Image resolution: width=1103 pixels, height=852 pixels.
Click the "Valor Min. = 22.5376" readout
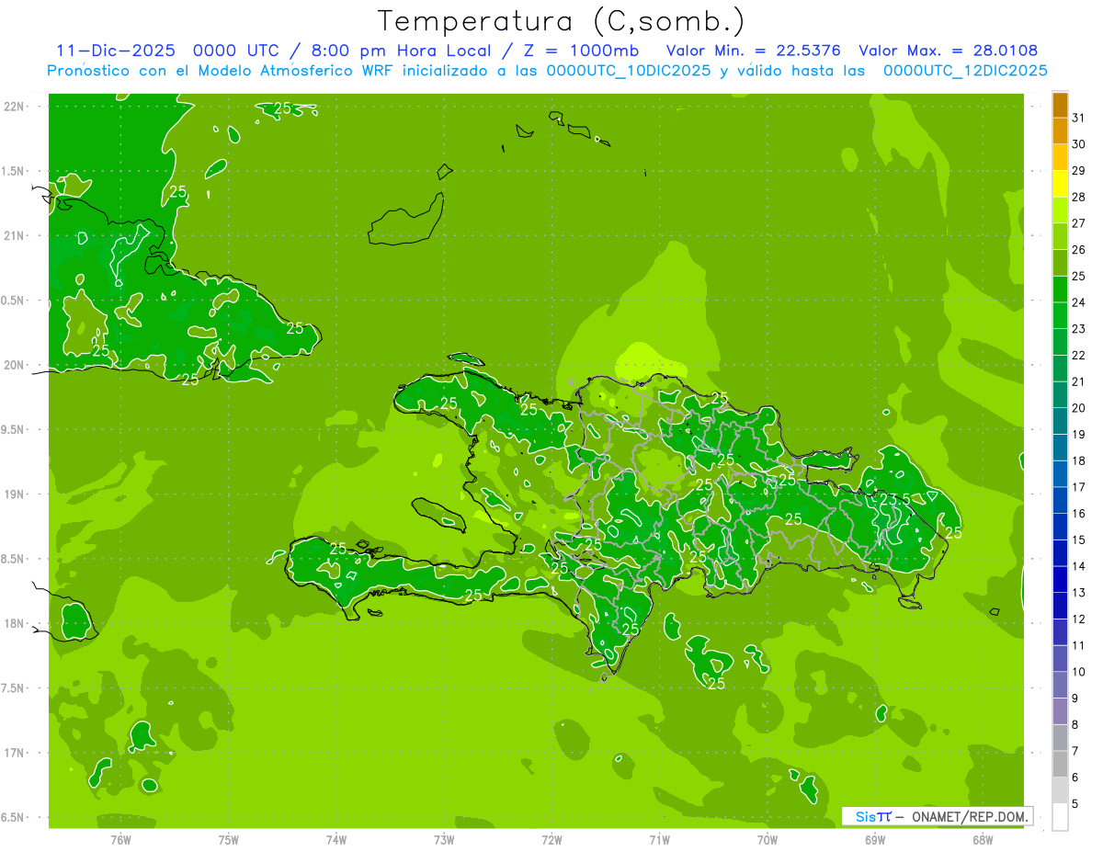point(753,51)
